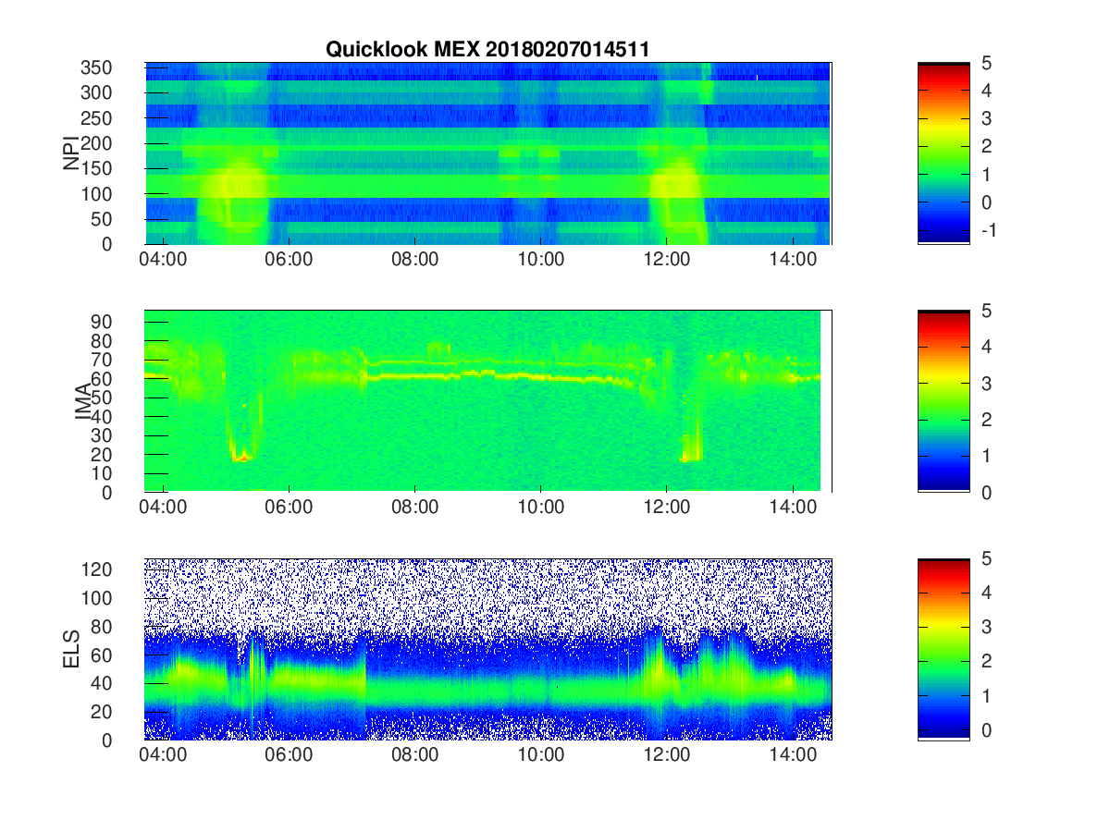
Task: Click the 0 label on IMA colorbar
Action: pyautogui.click(x=985, y=492)
